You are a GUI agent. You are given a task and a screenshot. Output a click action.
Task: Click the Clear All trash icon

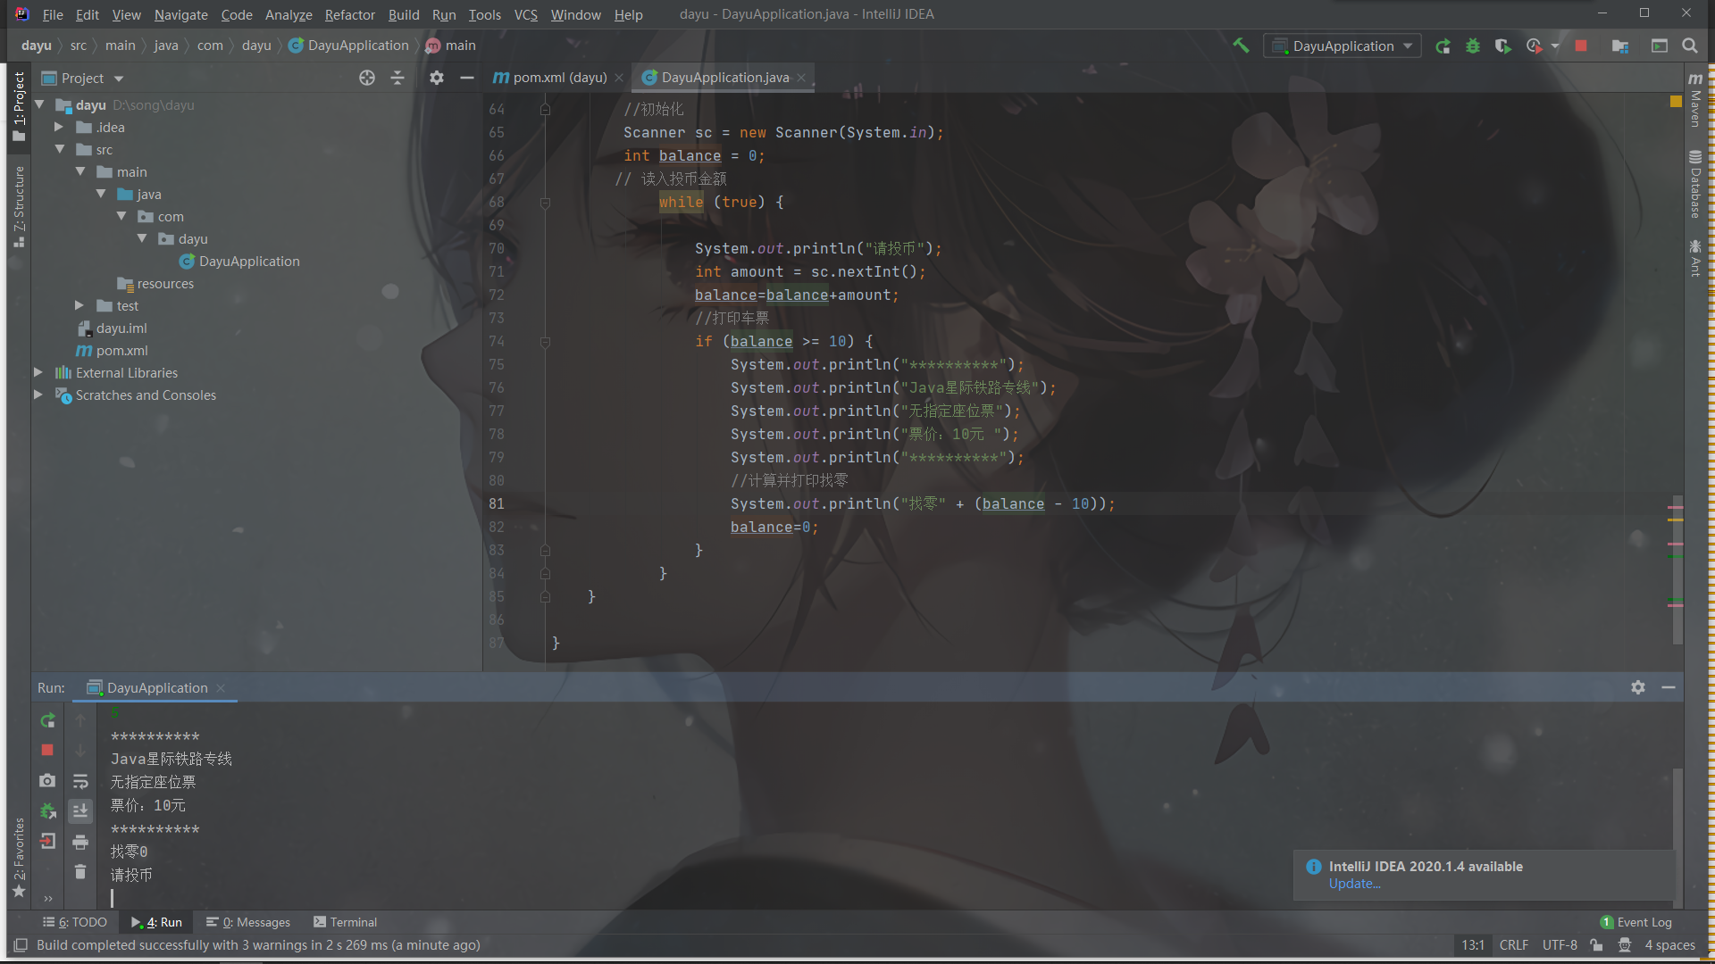80,872
